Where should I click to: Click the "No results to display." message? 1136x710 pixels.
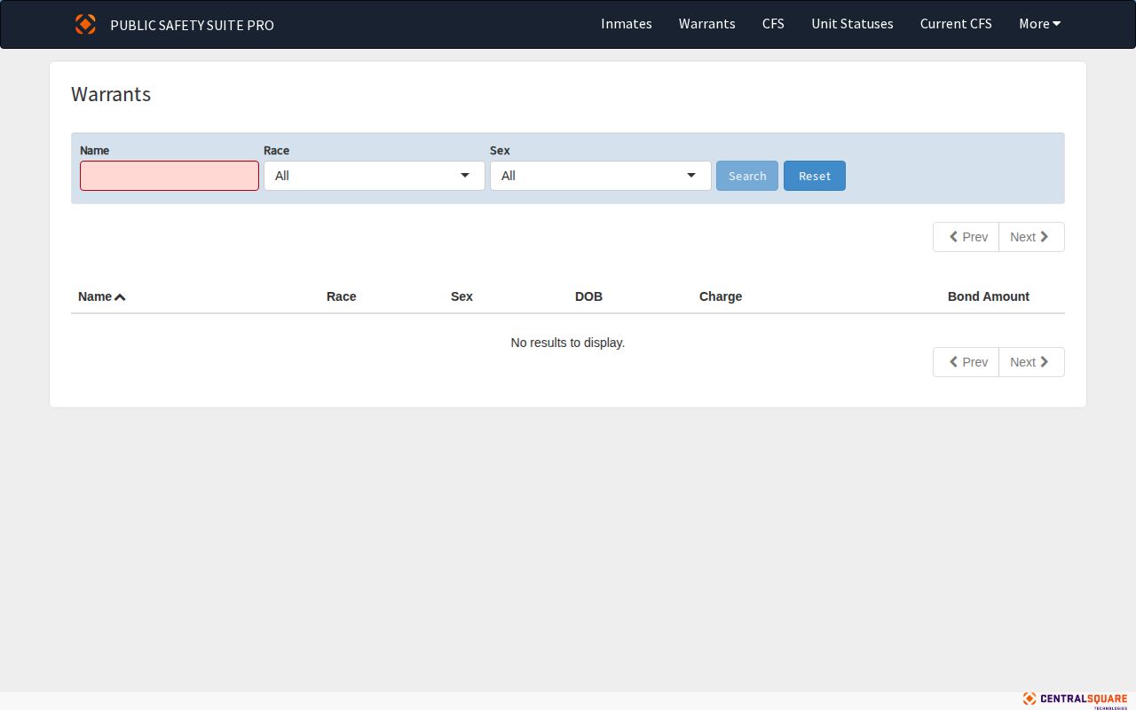(568, 343)
